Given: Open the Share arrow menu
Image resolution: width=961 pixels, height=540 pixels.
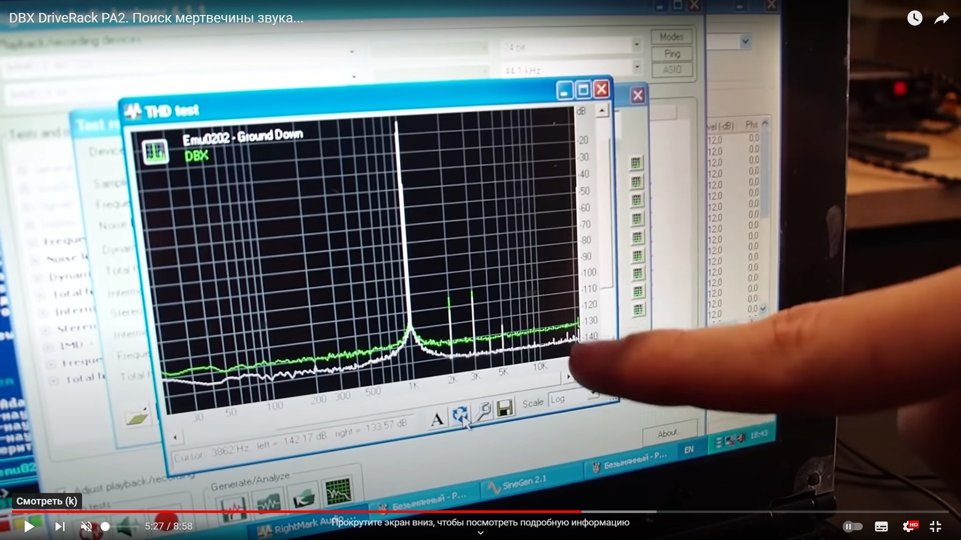Looking at the screenshot, I should tap(942, 18).
